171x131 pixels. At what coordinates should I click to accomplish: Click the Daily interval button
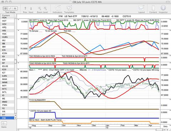(x=165, y=126)
